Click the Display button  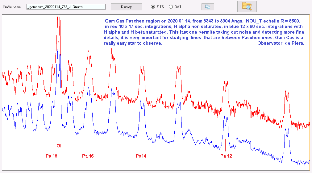coord(126,7)
